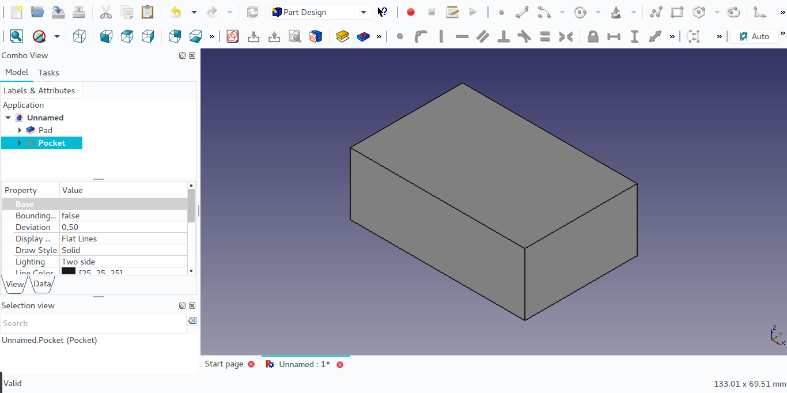Select Unnamed.Pocket in the Selection view

coord(50,340)
